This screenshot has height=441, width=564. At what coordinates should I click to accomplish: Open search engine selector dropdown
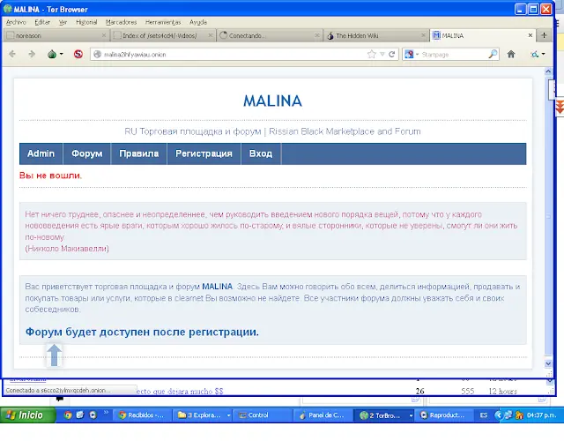(x=412, y=55)
